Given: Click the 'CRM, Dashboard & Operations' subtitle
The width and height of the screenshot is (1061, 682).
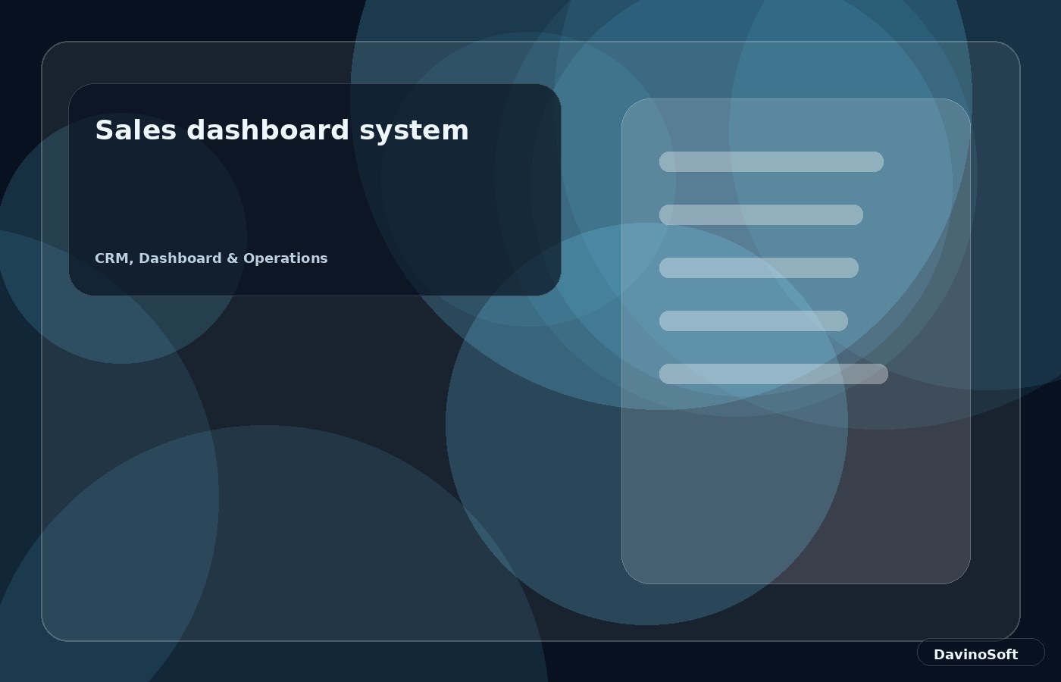Looking at the screenshot, I should pyautogui.click(x=211, y=258).
